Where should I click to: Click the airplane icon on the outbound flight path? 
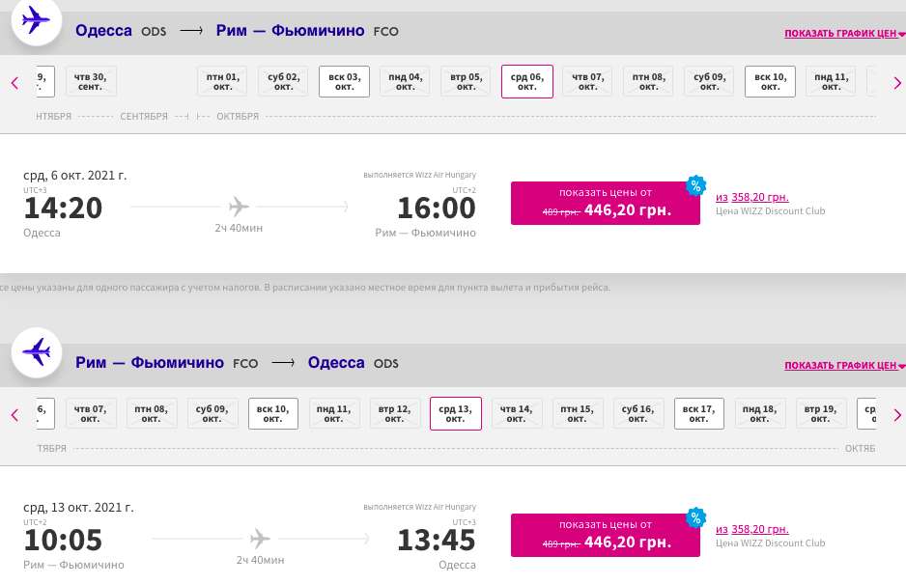tap(239, 205)
